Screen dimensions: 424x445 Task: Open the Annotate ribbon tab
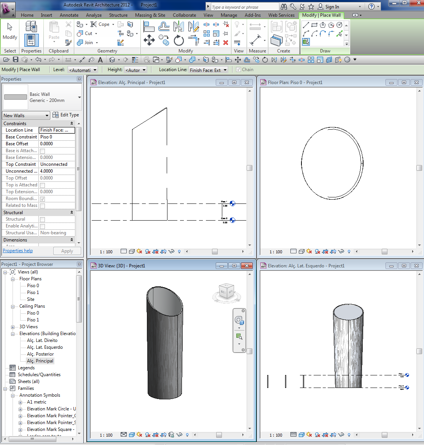pos(69,15)
